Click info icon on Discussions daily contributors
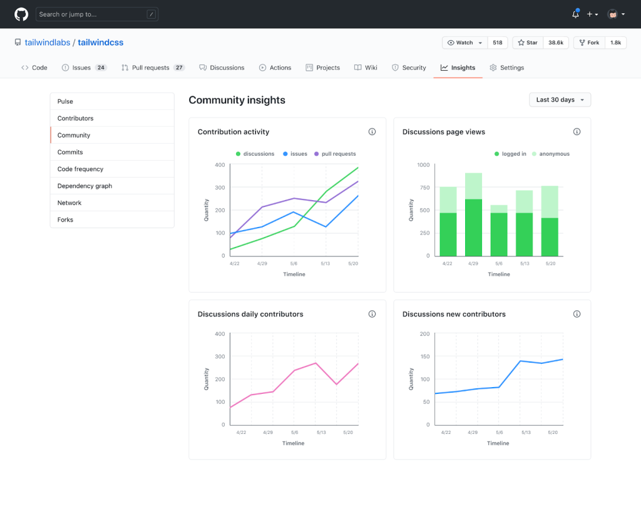Screen dimensions: 641x514 coord(372,314)
